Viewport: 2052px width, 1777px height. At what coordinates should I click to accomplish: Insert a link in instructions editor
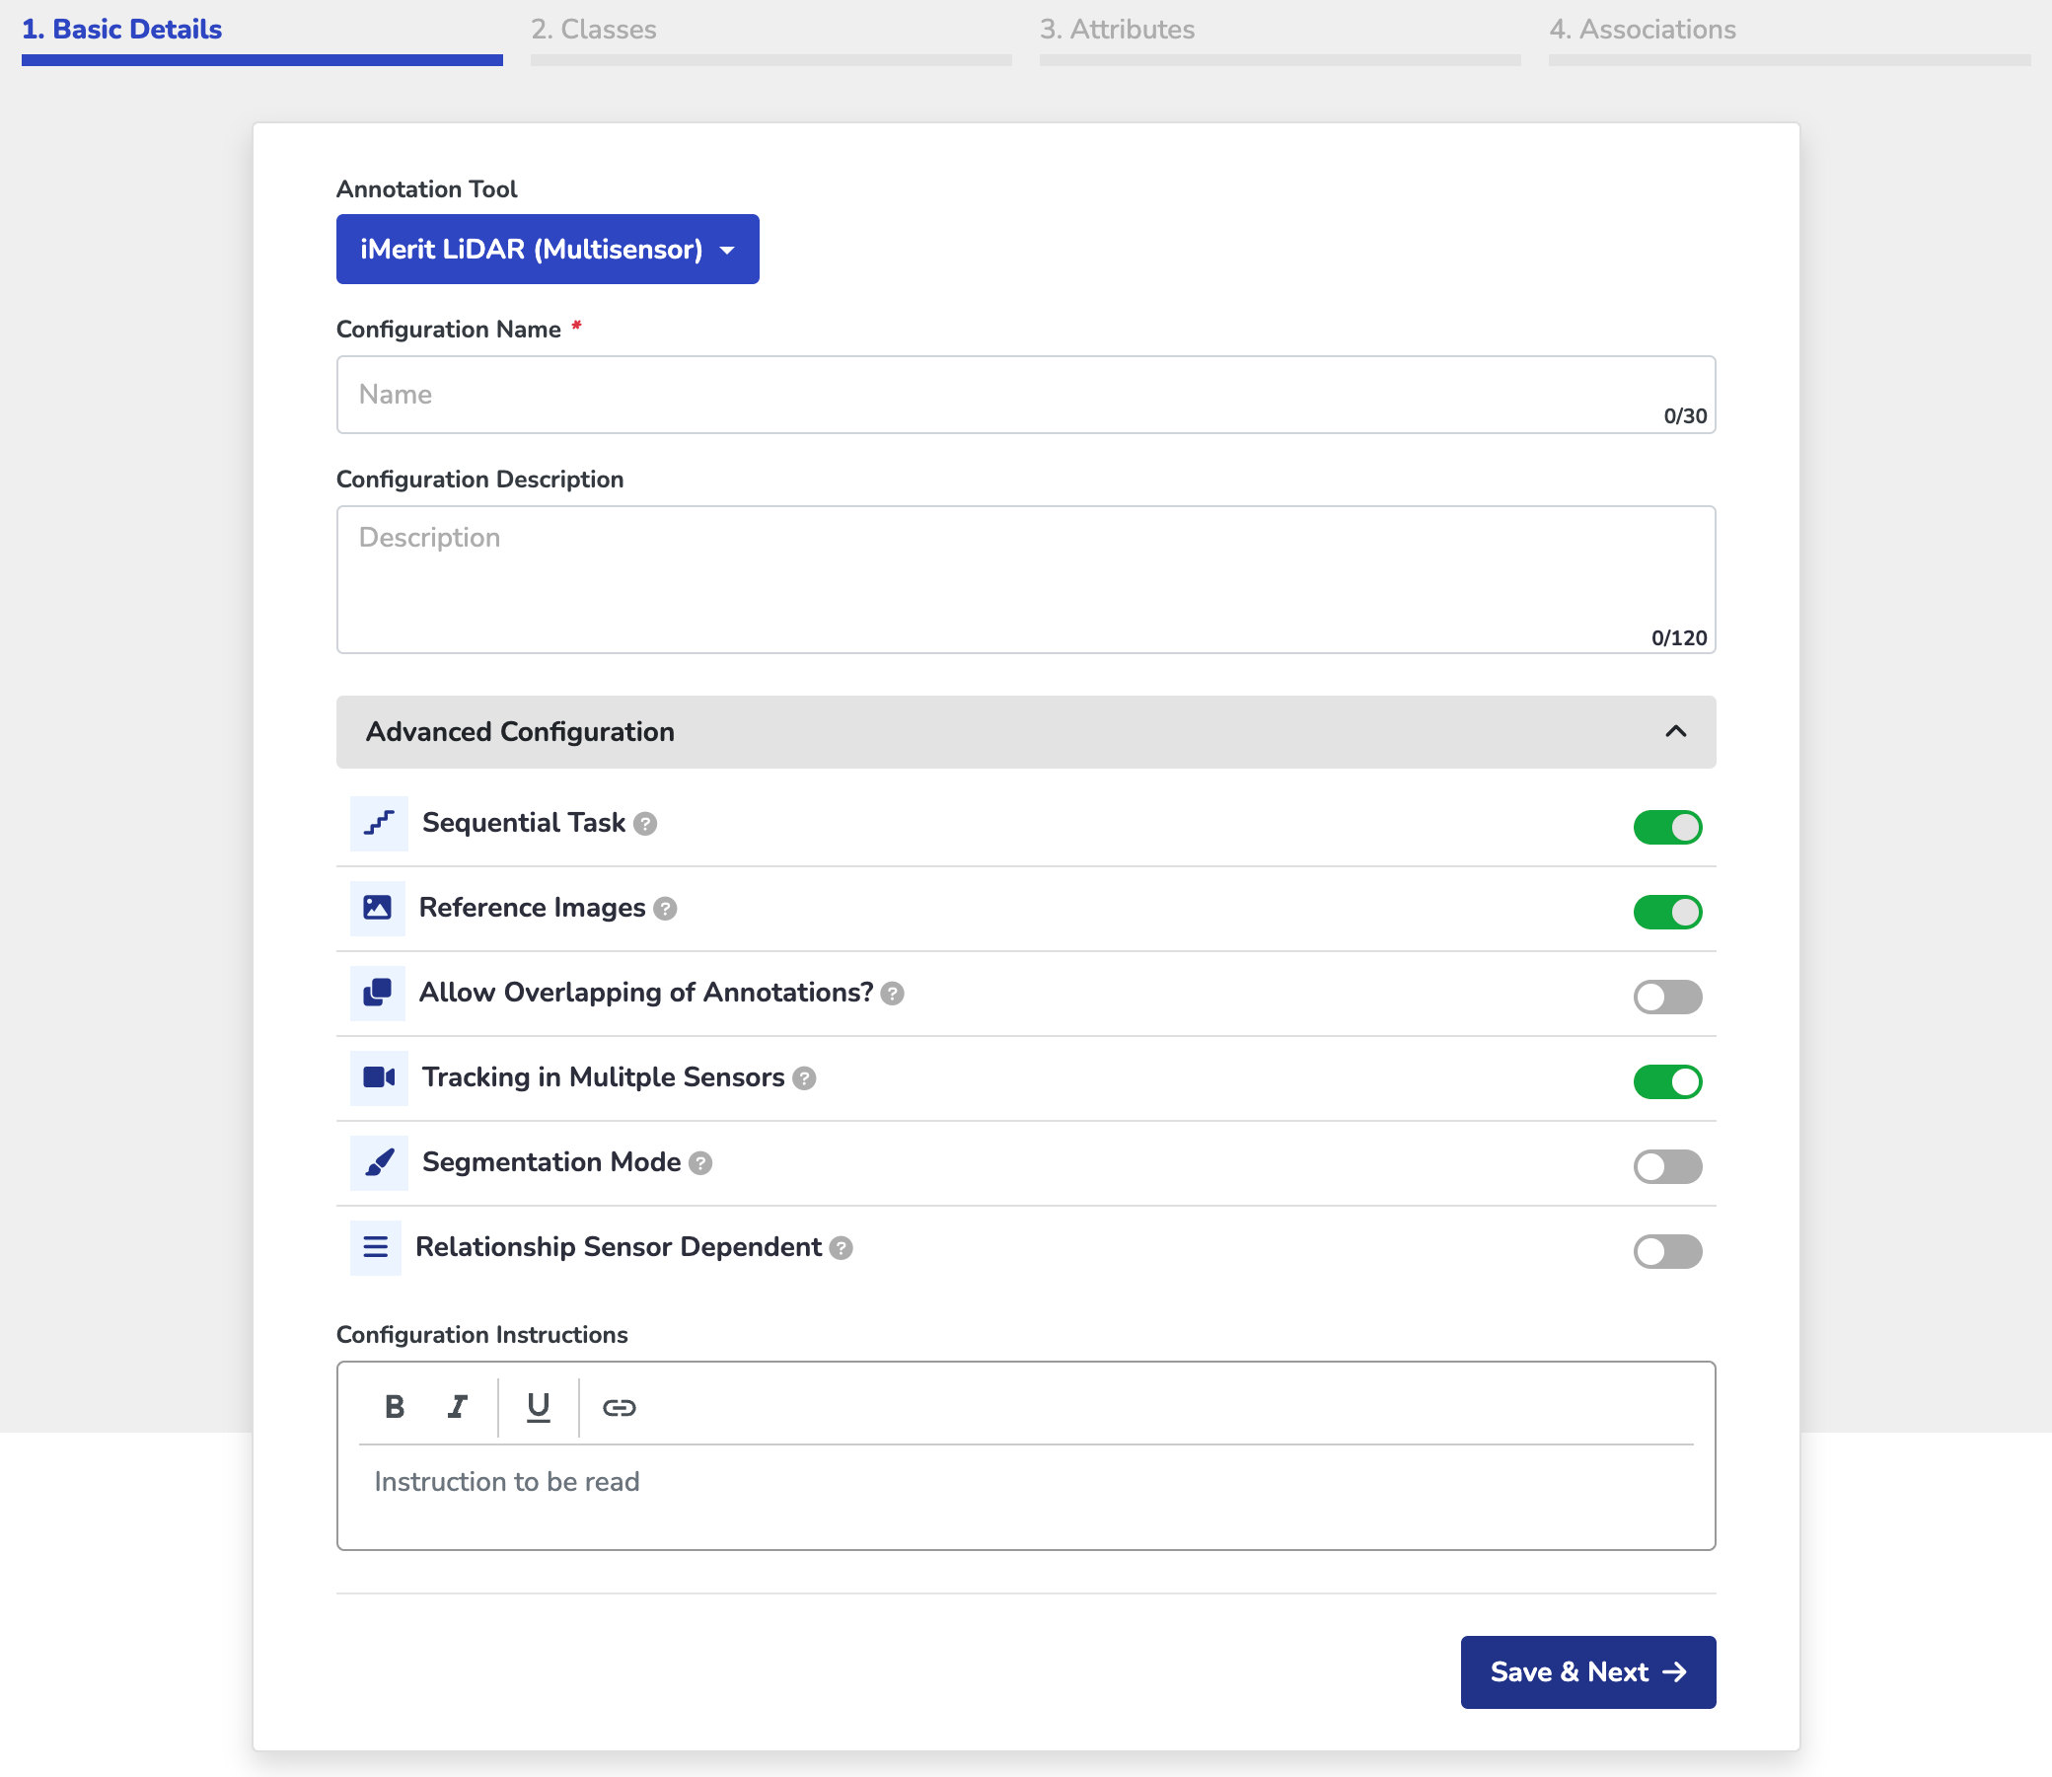click(620, 1406)
